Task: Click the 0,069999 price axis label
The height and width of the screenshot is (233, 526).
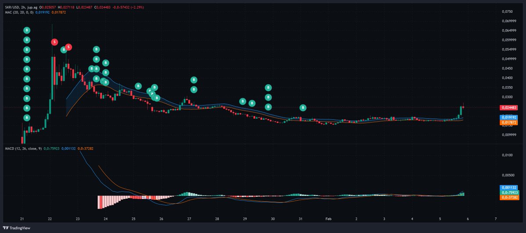Action: point(509,21)
